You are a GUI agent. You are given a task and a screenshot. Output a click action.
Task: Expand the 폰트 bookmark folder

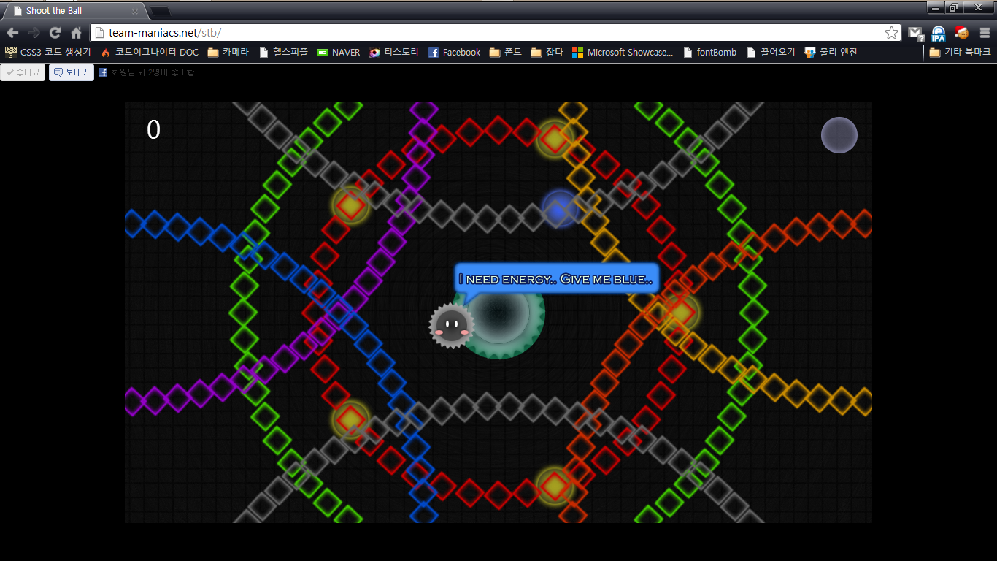[x=506, y=52]
